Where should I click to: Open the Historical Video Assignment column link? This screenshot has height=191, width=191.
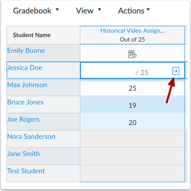pyautogui.click(x=133, y=30)
